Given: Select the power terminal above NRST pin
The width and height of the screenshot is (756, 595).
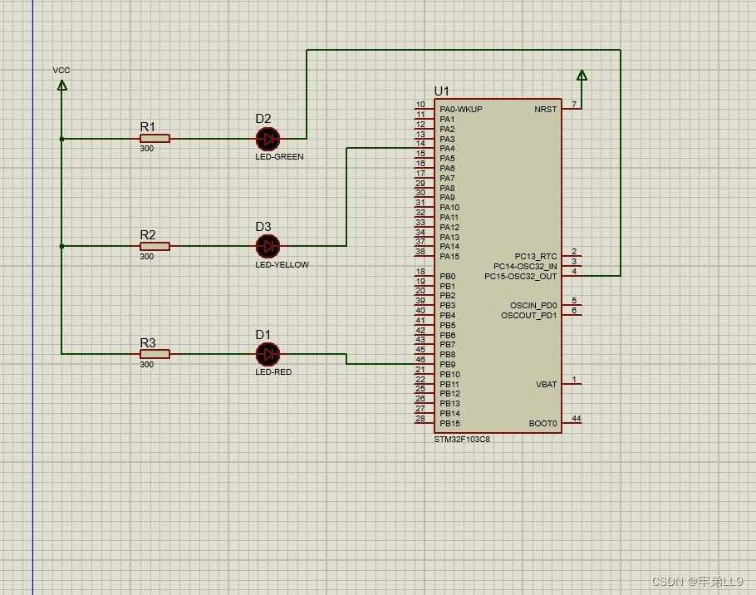Looking at the screenshot, I should pos(582,76).
